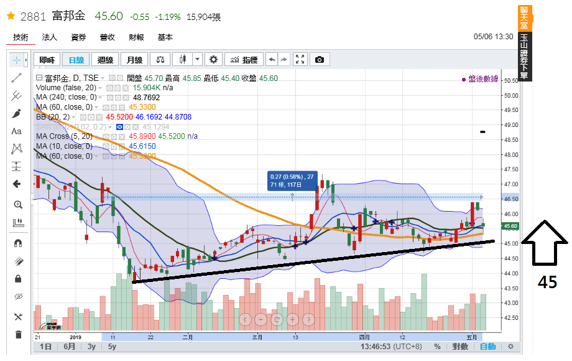The width and height of the screenshot is (572, 361).
Task: Switch to 即時 realtime chart
Action: (x=47, y=60)
